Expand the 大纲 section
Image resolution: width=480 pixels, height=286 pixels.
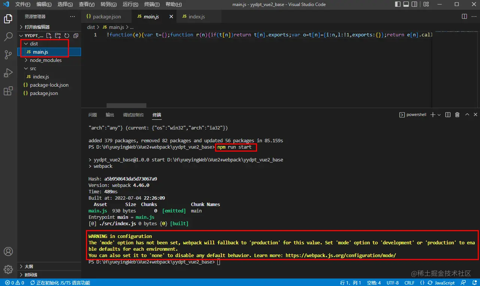pyautogui.click(x=49, y=267)
